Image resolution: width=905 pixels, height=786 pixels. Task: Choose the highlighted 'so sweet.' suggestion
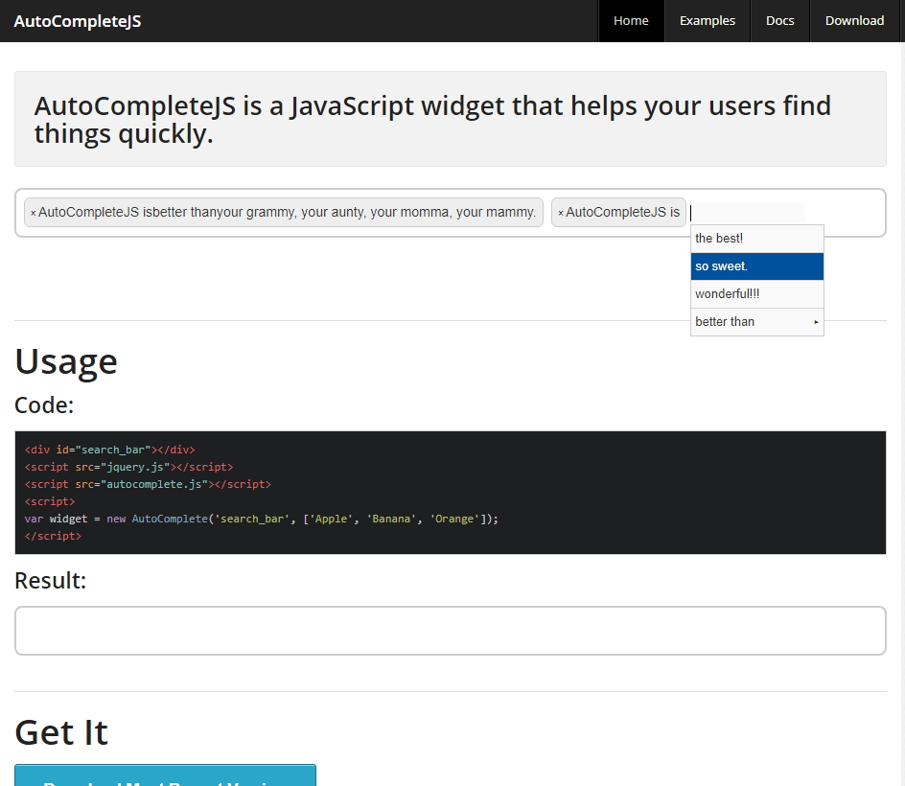pos(756,266)
